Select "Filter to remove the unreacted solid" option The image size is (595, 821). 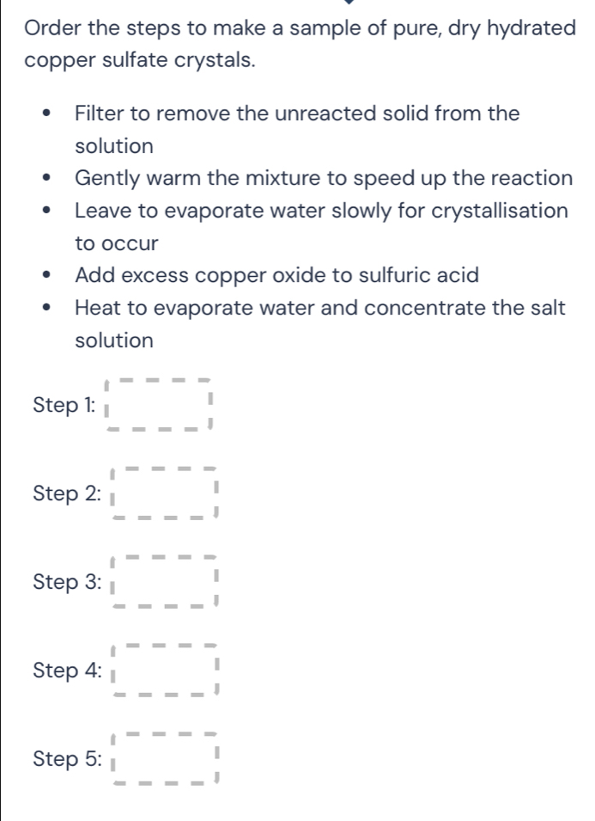296,113
